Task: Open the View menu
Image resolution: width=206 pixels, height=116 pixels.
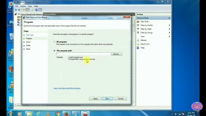Action: tap(30, 6)
